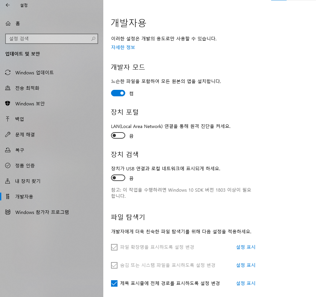
Task: Click the 업데이트 및 보안 section title
Action: 23,54
